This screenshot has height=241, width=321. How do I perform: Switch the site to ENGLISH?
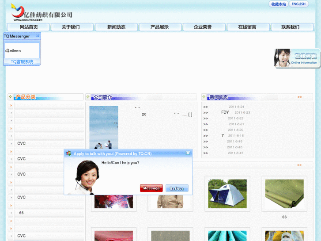(x=298, y=4)
